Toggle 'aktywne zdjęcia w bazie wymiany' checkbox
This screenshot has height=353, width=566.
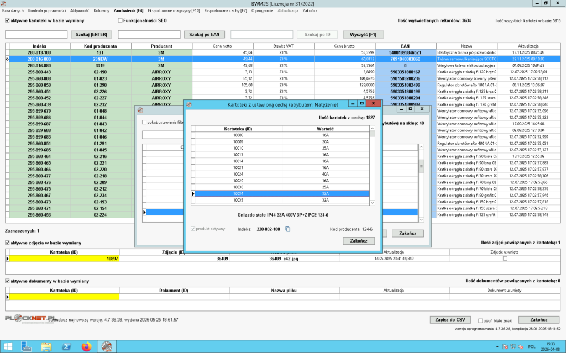pyautogui.click(x=7, y=243)
